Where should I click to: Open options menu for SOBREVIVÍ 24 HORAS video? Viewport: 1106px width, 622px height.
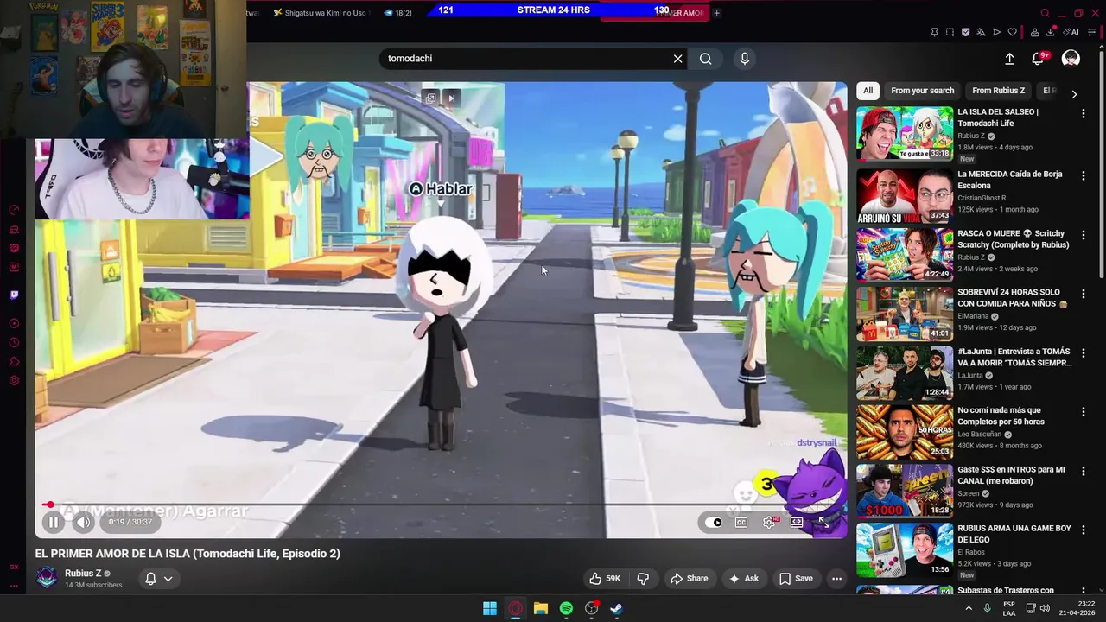pyautogui.click(x=1084, y=294)
